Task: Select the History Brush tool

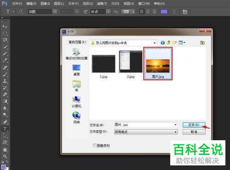Action: 5,88
